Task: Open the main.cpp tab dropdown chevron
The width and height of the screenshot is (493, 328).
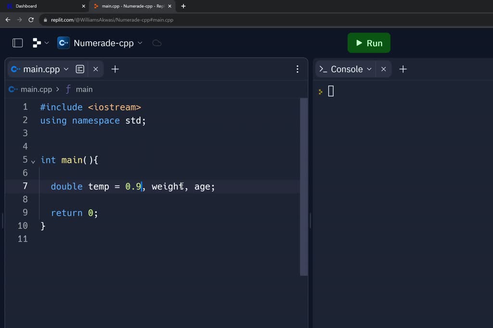Action: 66,69
